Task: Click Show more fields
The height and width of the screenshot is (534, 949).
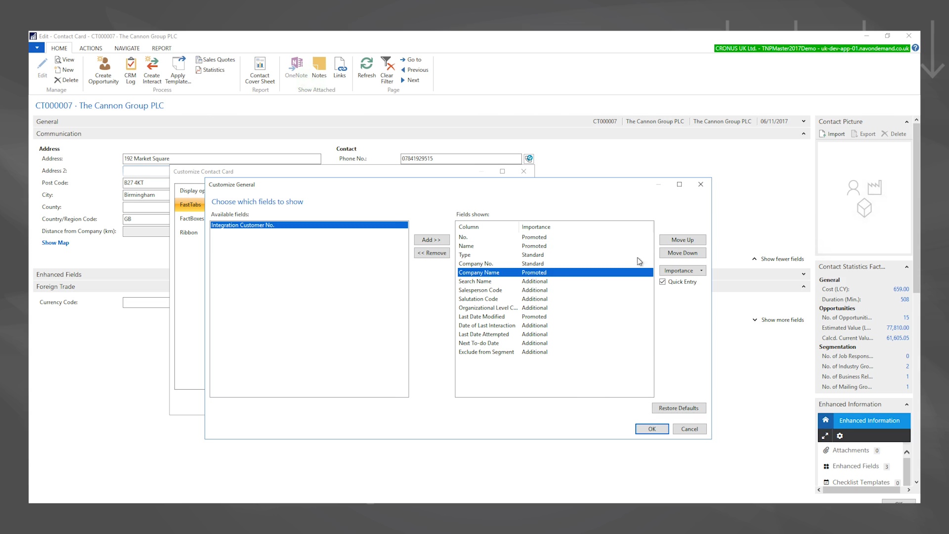Action: (x=782, y=319)
